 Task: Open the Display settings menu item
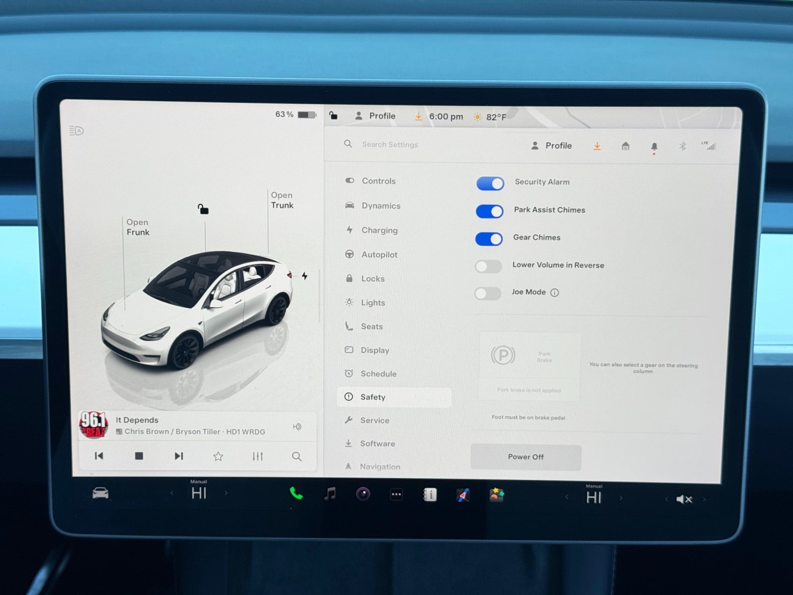click(375, 350)
